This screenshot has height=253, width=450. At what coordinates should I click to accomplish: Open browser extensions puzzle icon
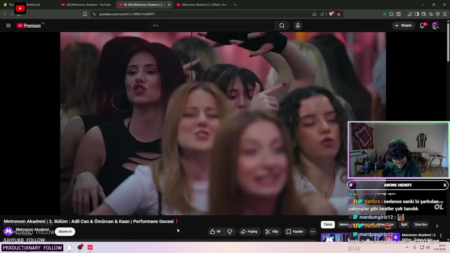click(391, 14)
